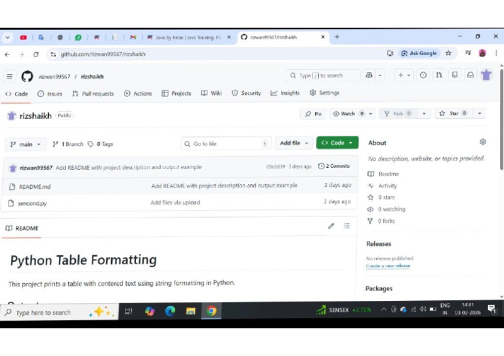Launch Microsoft Edge from the taskbar

(x=170, y=311)
